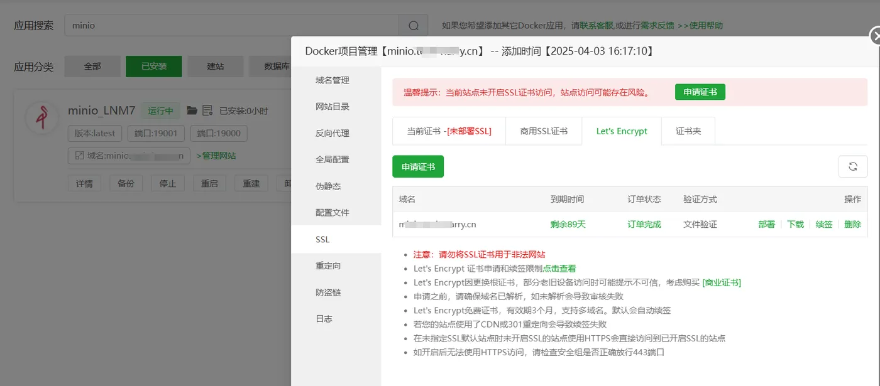880x386 pixels.
Task: Close the Docker project management dialog
Action: (x=875, y=36)
